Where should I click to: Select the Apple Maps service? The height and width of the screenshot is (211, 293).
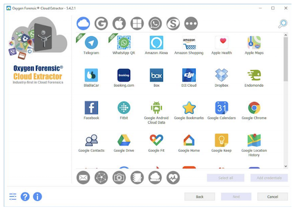point(254,45)
